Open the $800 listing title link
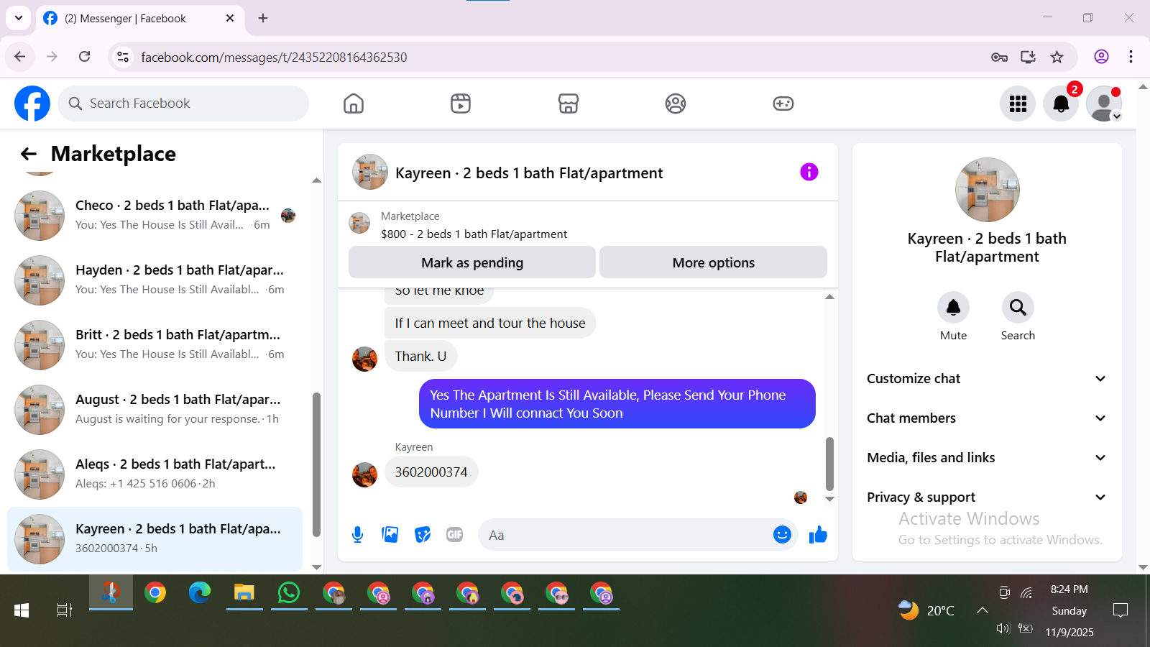Image resolution: width=1150 pixels, height=647 pixels. click(x=474, y=234)
